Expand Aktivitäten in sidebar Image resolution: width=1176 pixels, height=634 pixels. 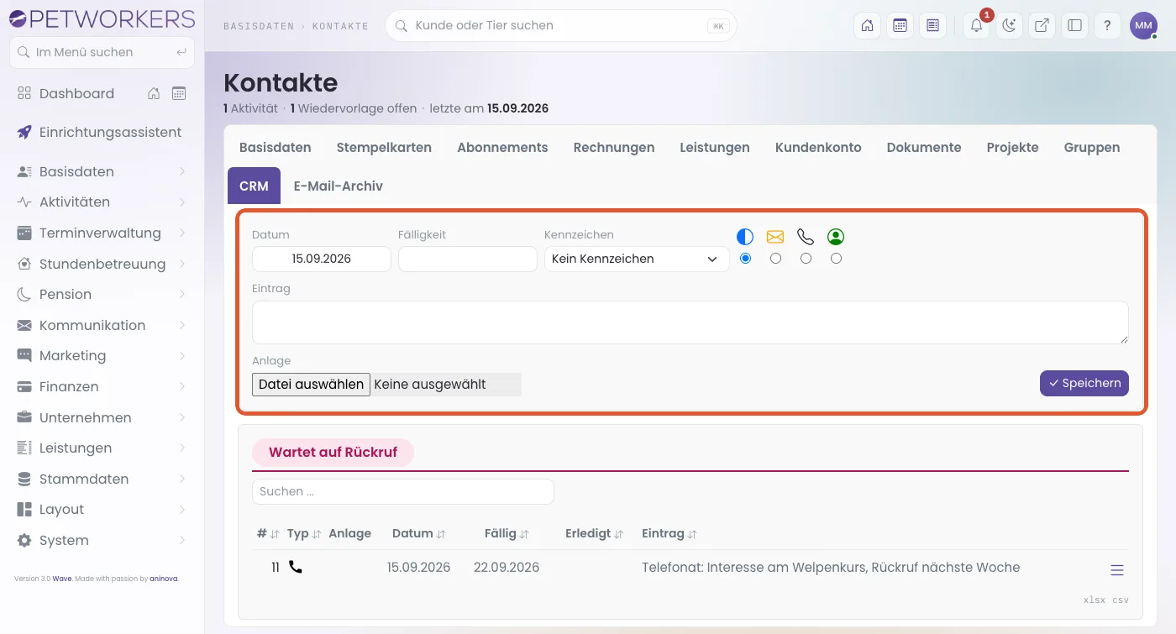[101, 202]
